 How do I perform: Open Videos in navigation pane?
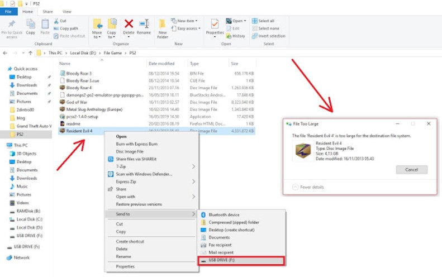coord(22,203)
